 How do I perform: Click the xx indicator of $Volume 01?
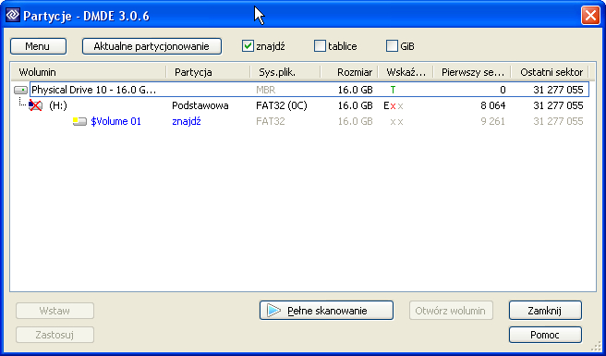point(396,122)
